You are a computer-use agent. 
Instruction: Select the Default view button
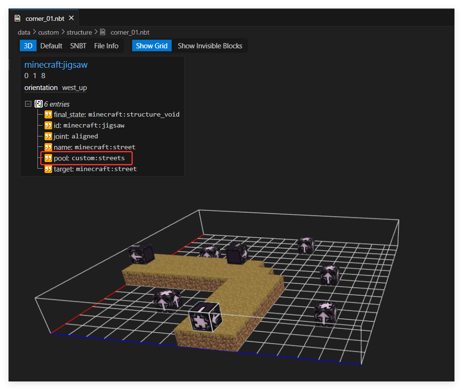pos(51,46)
